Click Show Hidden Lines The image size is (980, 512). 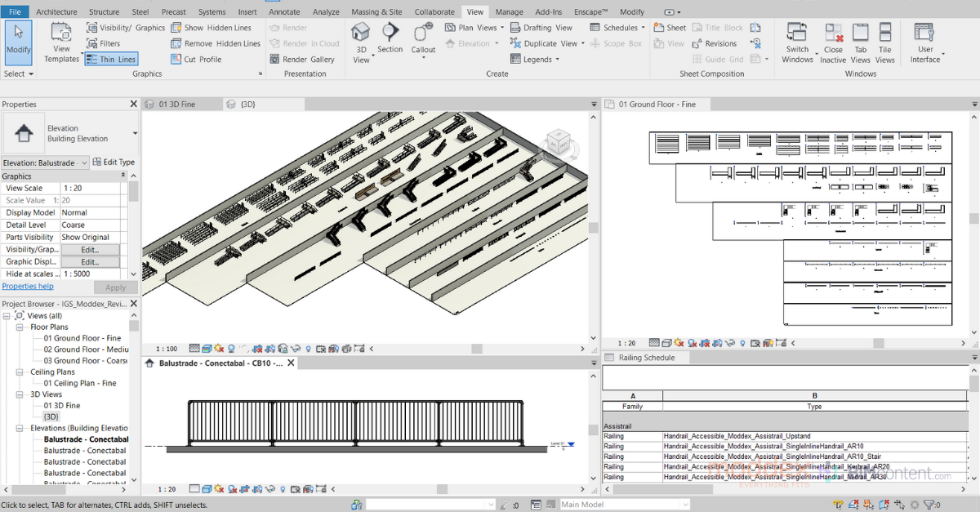point(211,28)
